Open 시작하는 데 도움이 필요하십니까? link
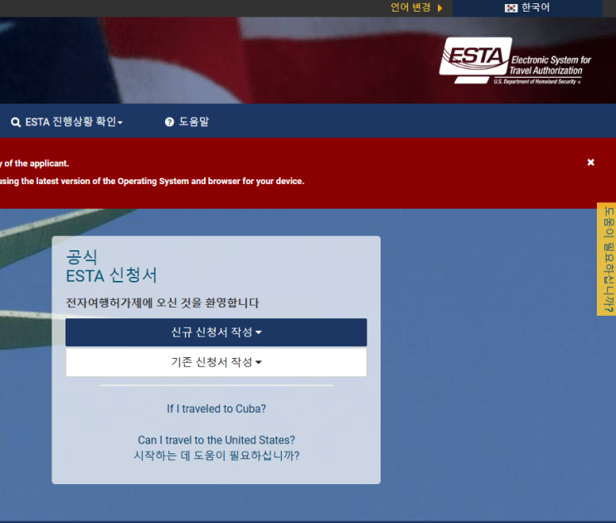The image size is (616, 523). [x=216, y=456]
